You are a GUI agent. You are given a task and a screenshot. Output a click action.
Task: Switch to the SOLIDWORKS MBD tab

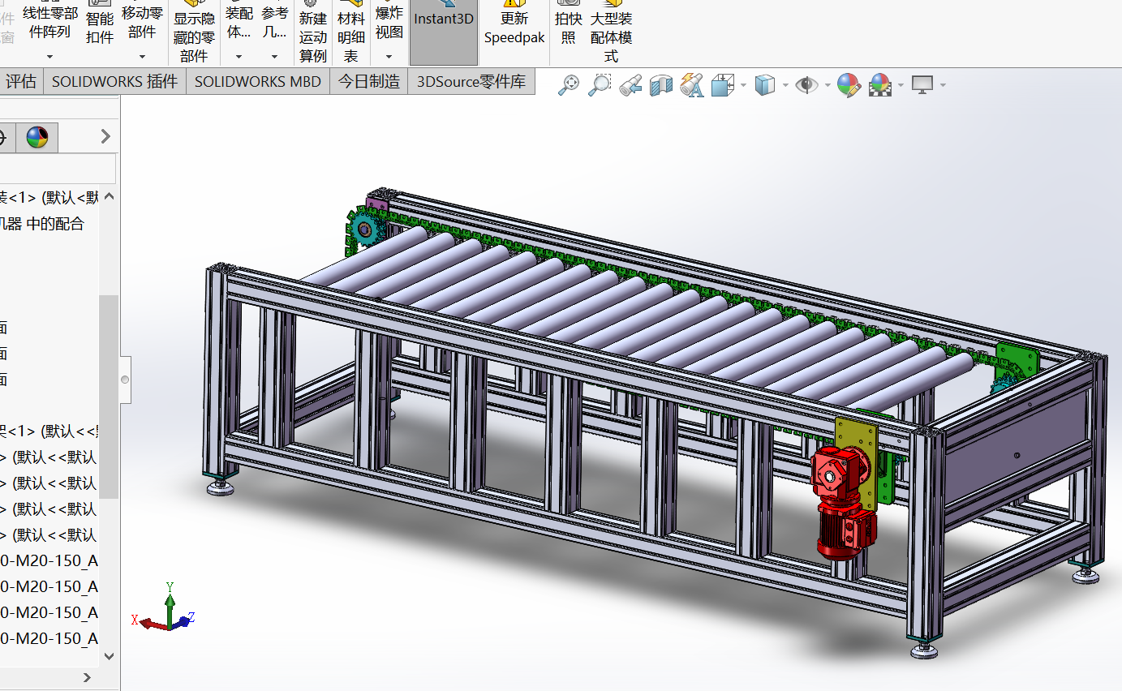pos(258,81)
